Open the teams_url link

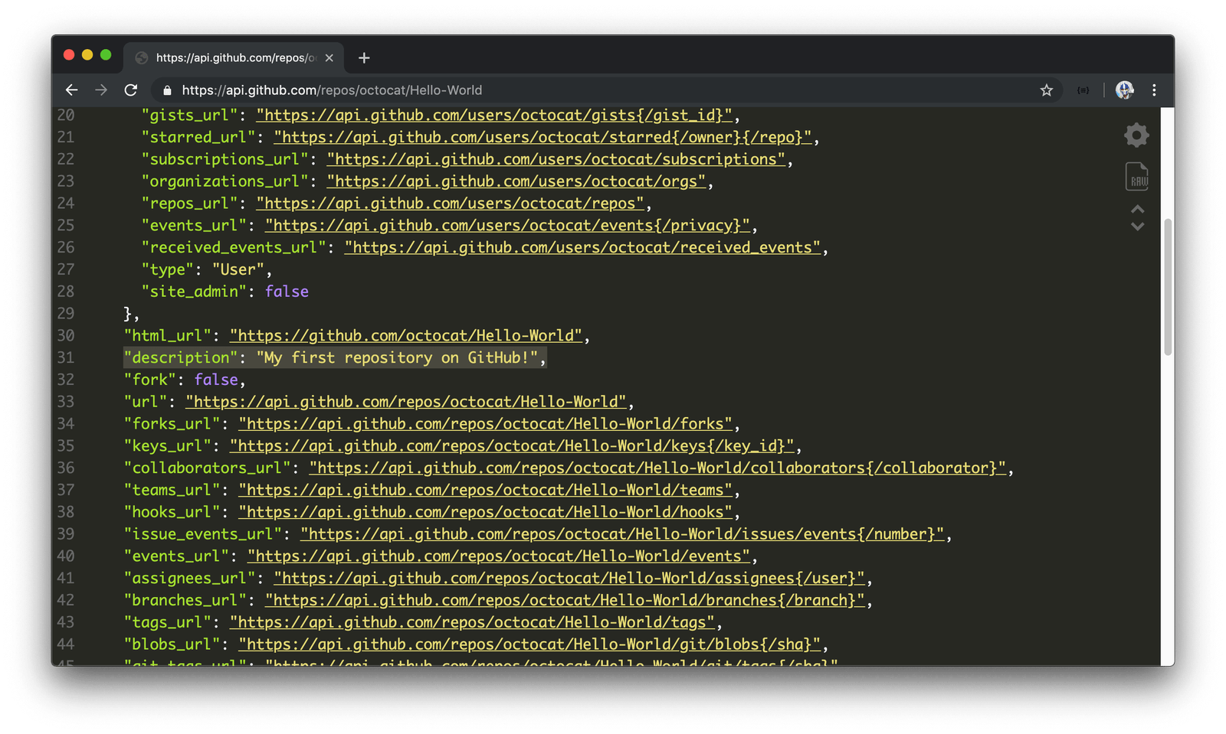pos(486,491)
